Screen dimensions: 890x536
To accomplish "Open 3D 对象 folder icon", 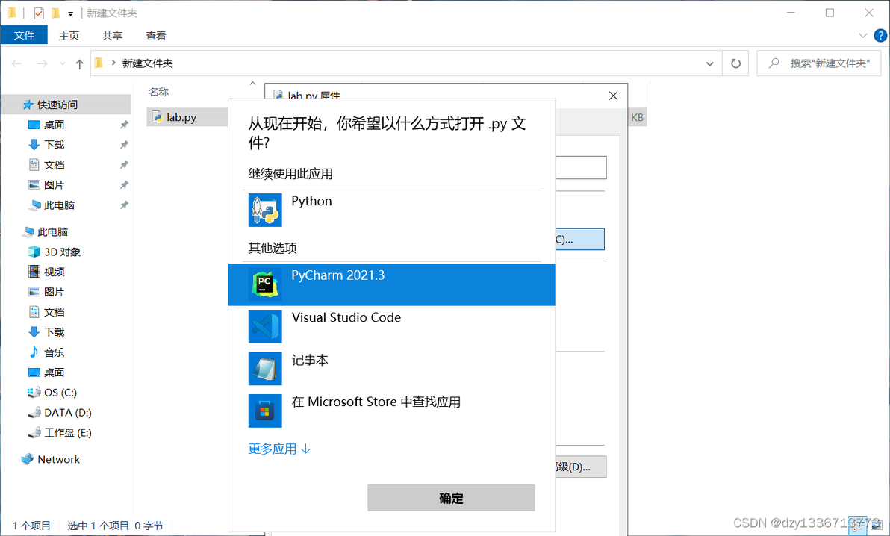I will coord(34,252).
